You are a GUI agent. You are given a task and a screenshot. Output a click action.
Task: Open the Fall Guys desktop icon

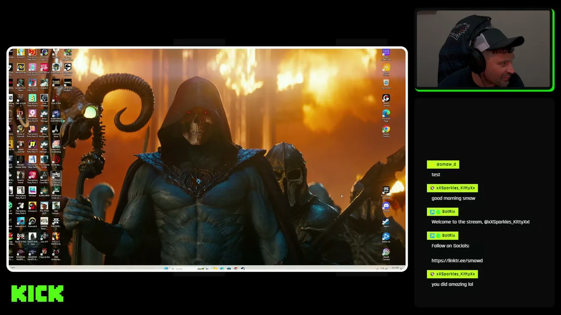point(32,192)
